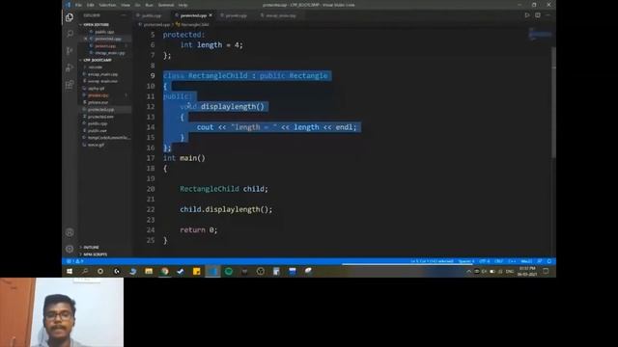Viewport: 618px width, 347px height.
Task: Open the Run menu
Action: click(149, 5)
